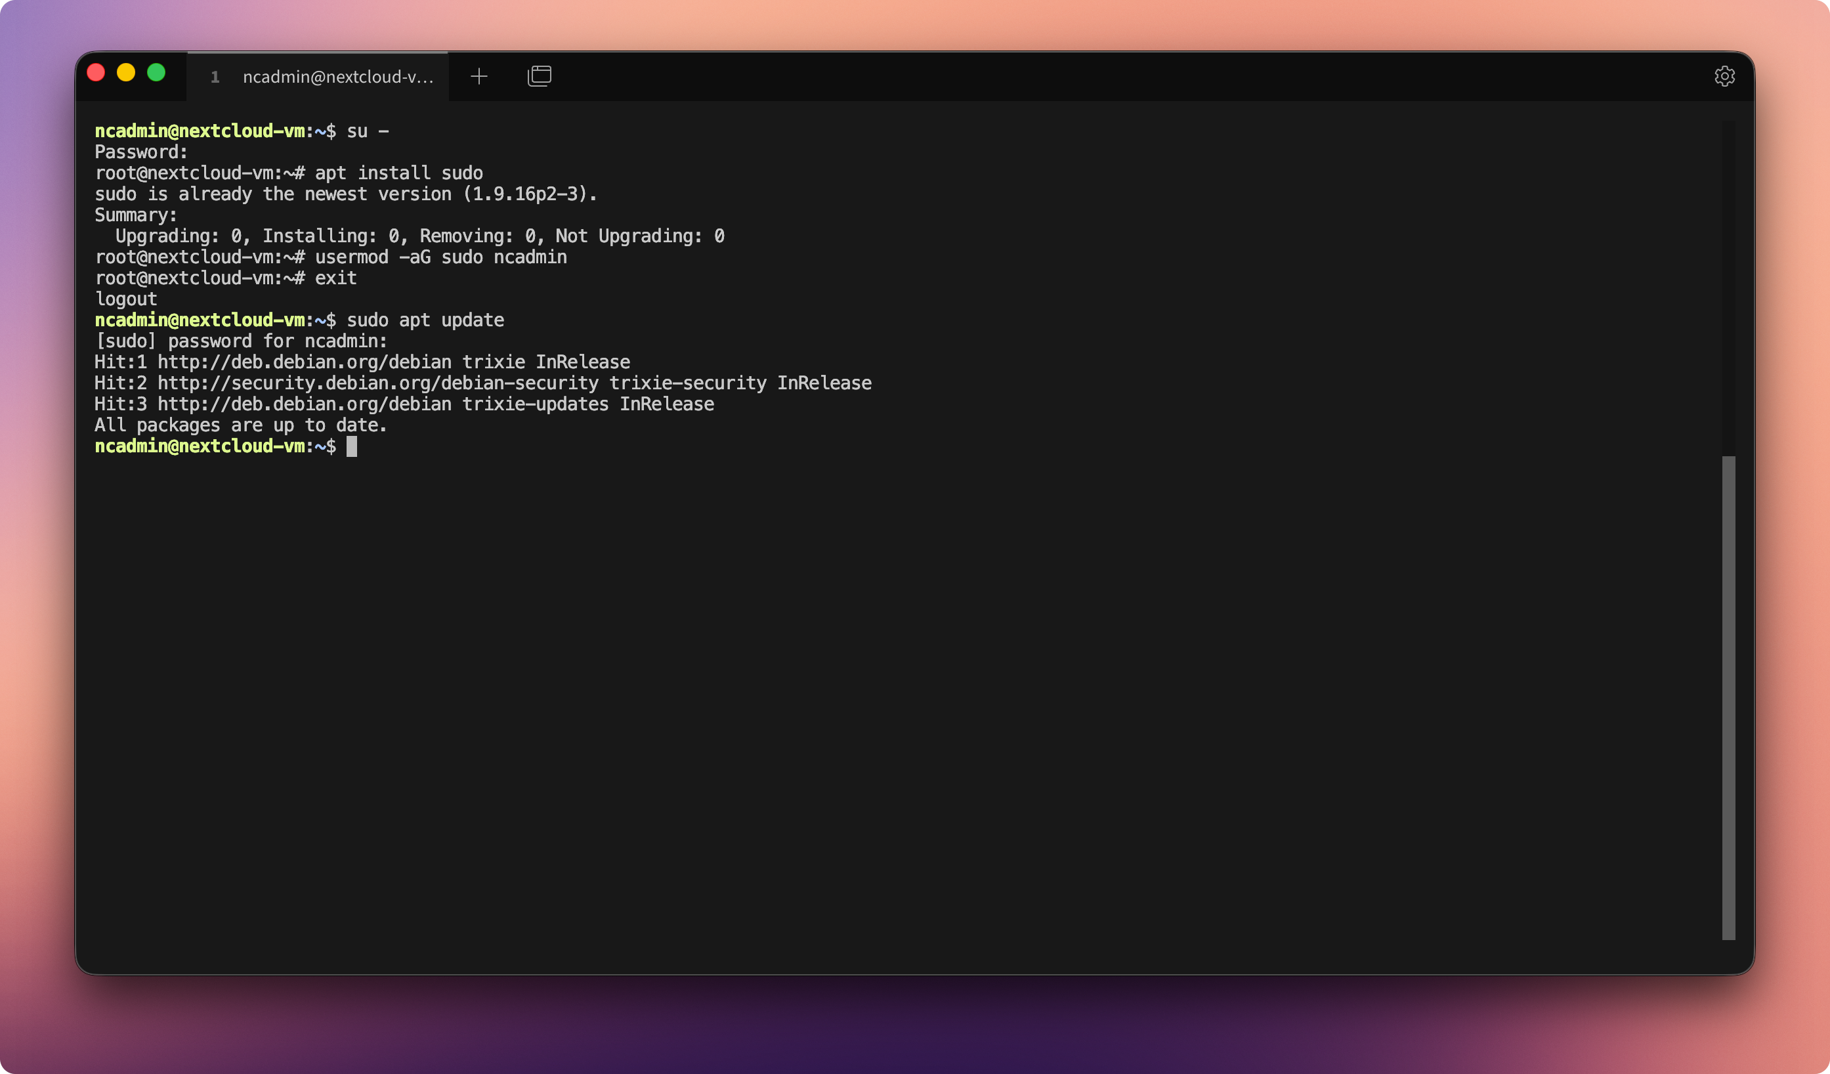This screenshot has width=1830, height=1074.
Task: Click the '[sudo] password for ncadmin:' line
Action: [x=240, y=341]
